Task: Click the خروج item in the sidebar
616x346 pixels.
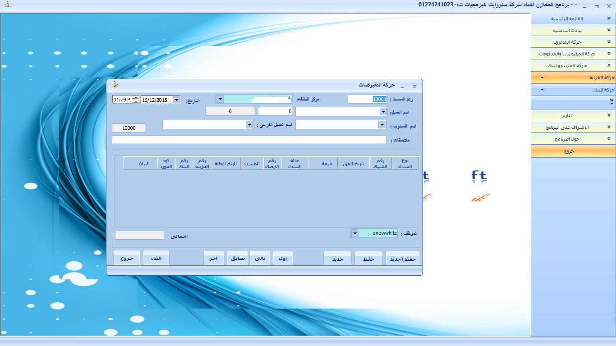Action: 573,151
